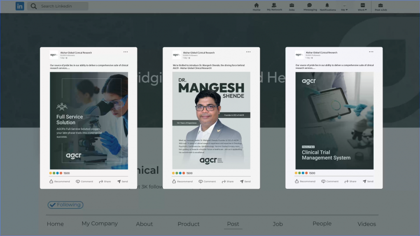
Task: Open more options on Dr. Mangesh Shende post
Action: [x=249, y=52]
